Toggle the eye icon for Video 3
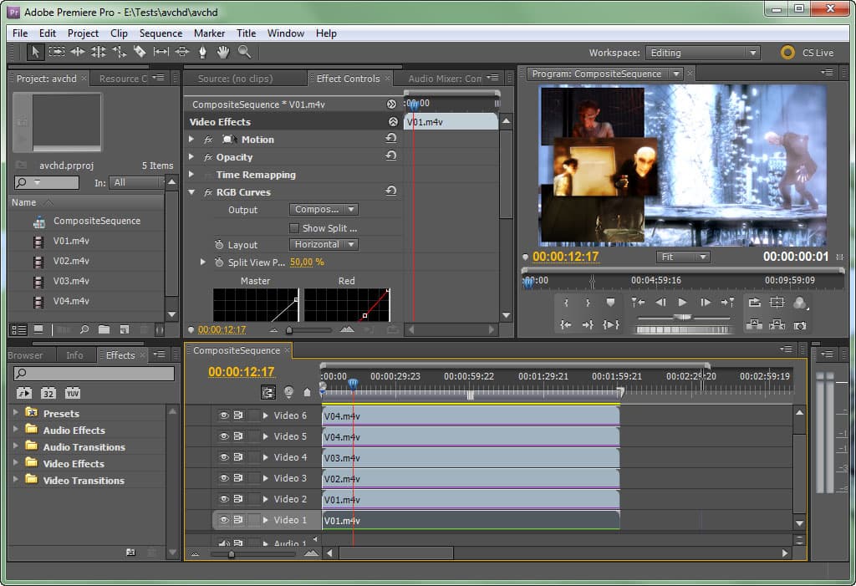Screen dimensions: 856x586 click(x=223, y=478)
